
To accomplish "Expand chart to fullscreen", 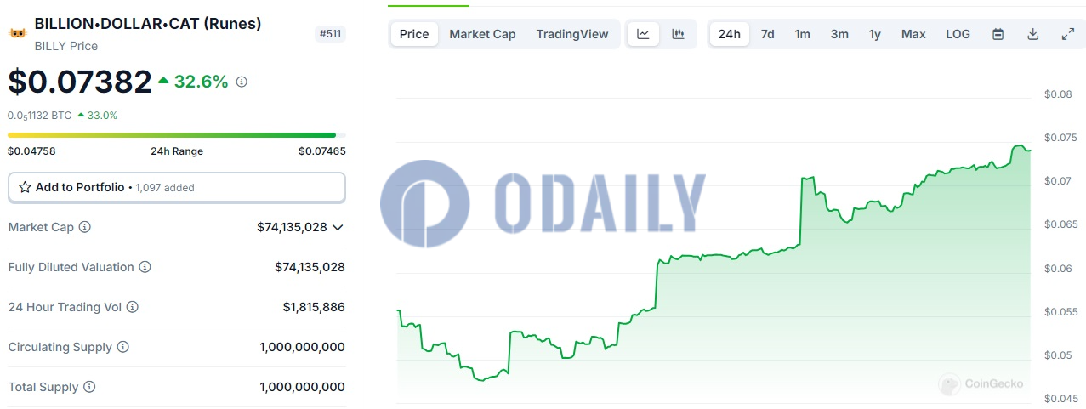I will [1068, 34].
